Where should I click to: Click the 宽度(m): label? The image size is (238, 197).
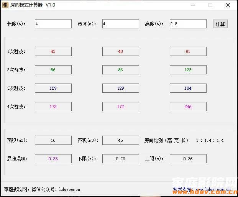[x=87, y=24]
